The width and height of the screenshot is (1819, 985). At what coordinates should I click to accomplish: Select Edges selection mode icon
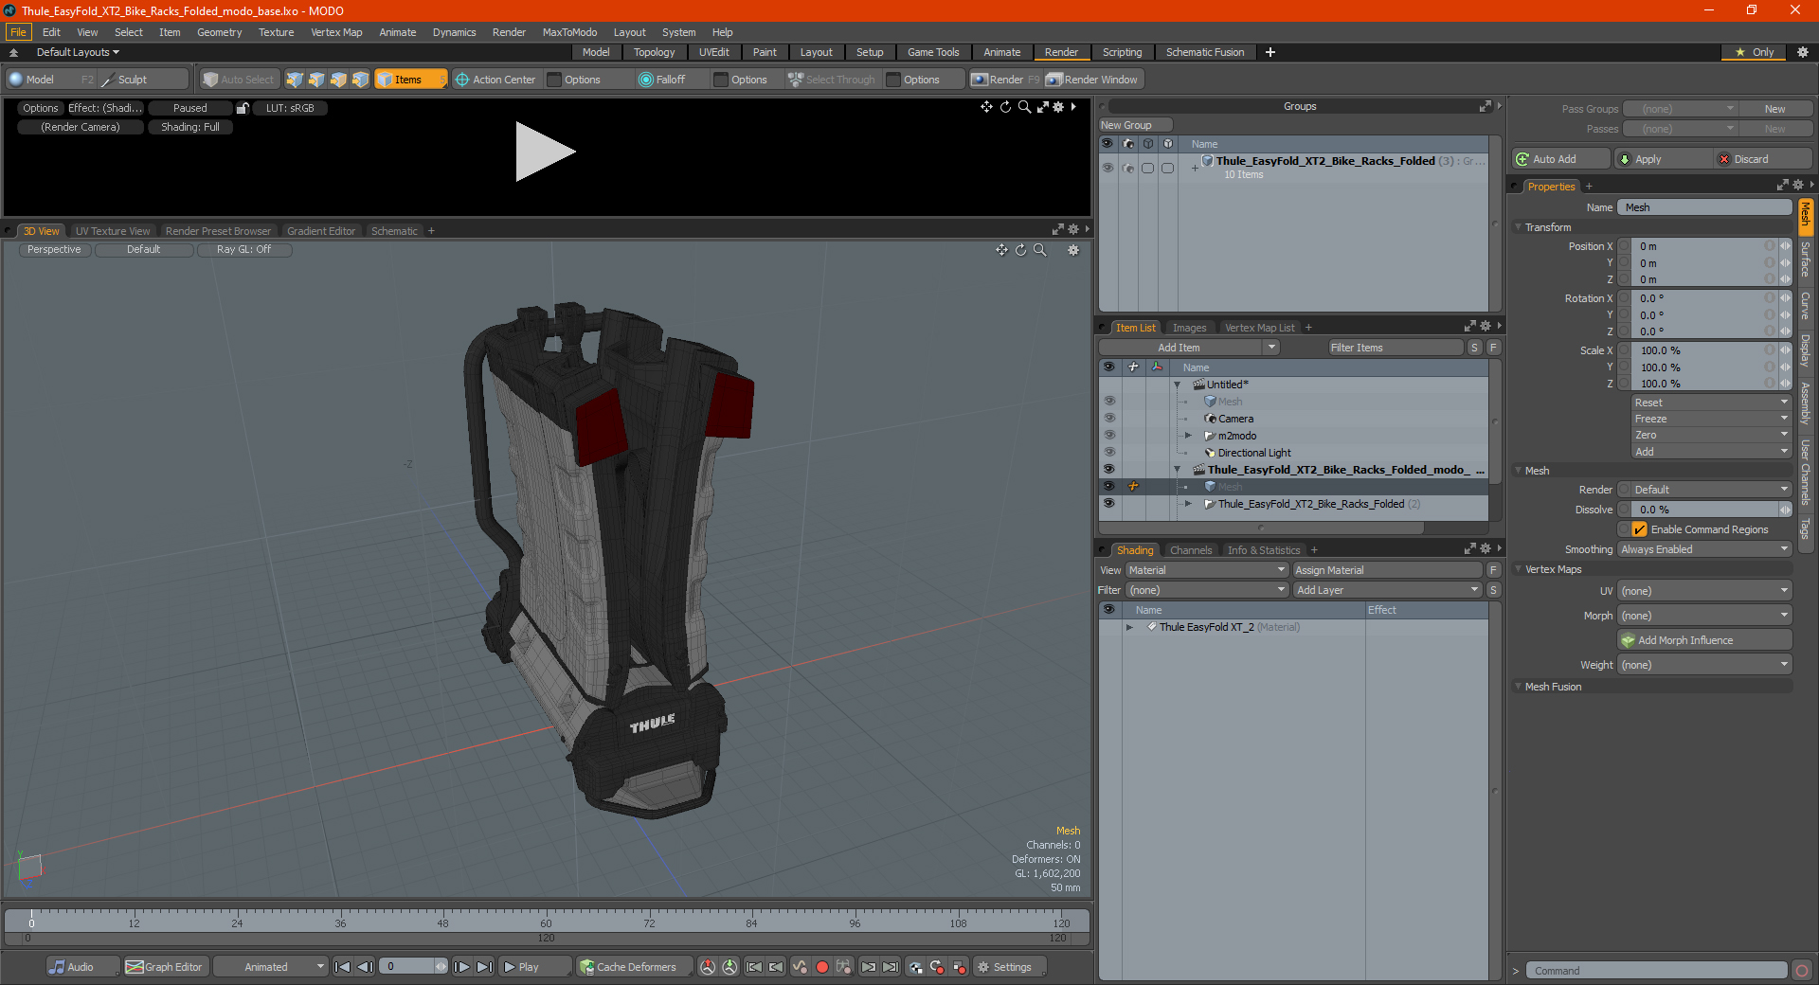(x=316, y=80)
